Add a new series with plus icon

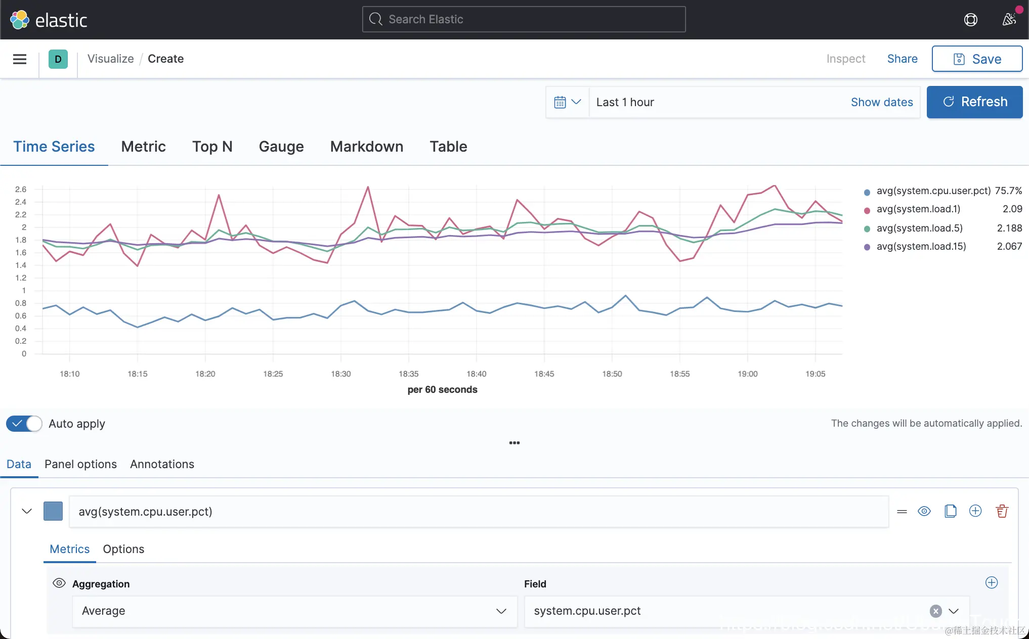tap(975, 511)
